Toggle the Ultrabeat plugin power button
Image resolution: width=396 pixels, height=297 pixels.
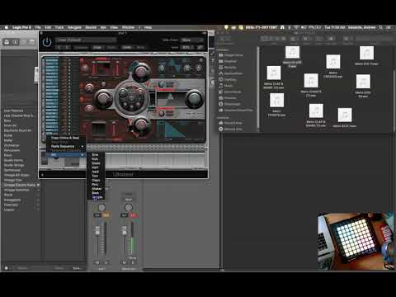pos(47,42)
